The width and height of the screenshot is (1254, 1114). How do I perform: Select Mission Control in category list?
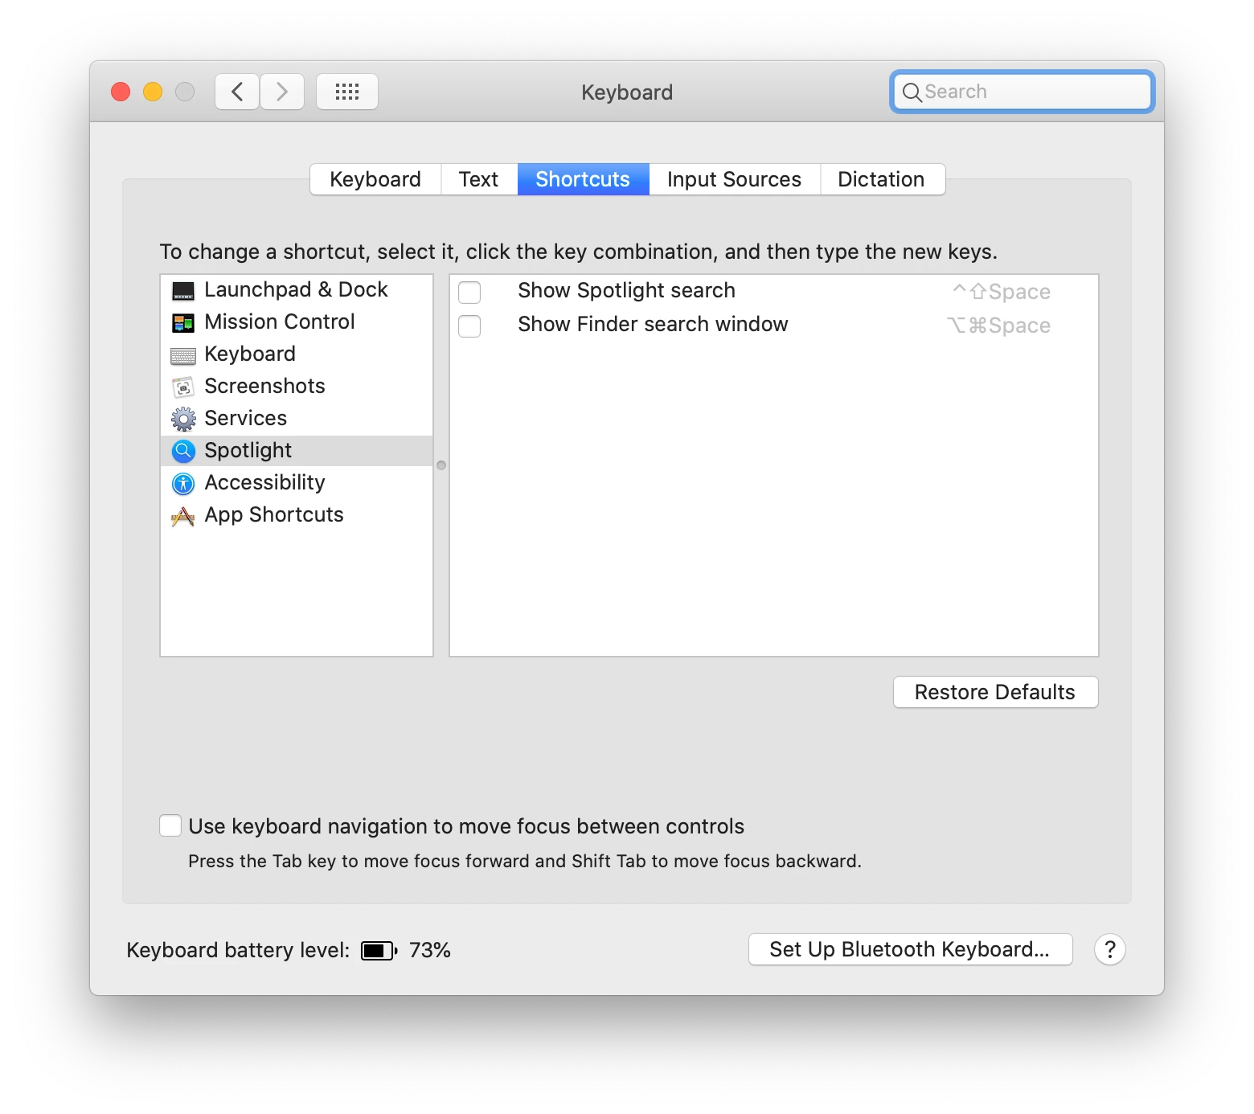click(297, 322)
